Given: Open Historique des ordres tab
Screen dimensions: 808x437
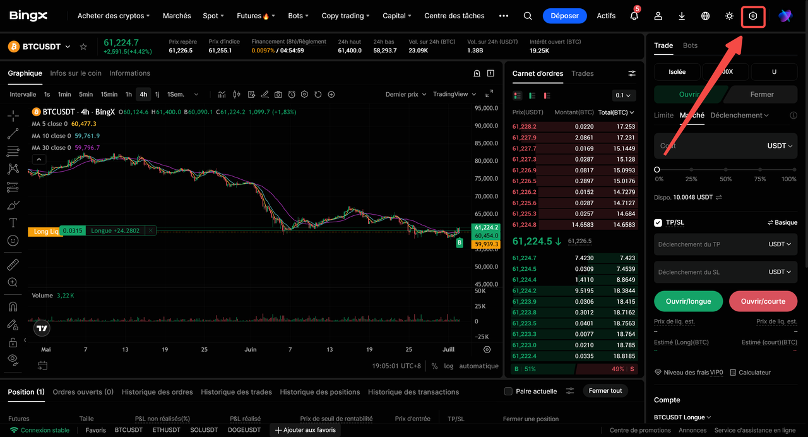Looking at the screenshot, I should pyautogui.click(x=157, y=392).
